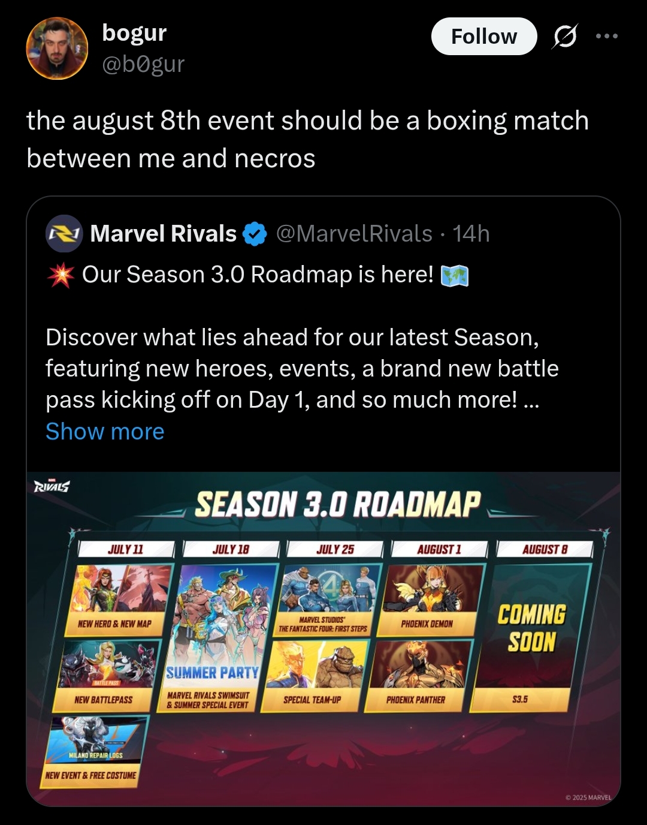This screenshot has height=825, width=647.
Task: Open the @MarvelRivals handle link
Action: click(x=354, y=234)
